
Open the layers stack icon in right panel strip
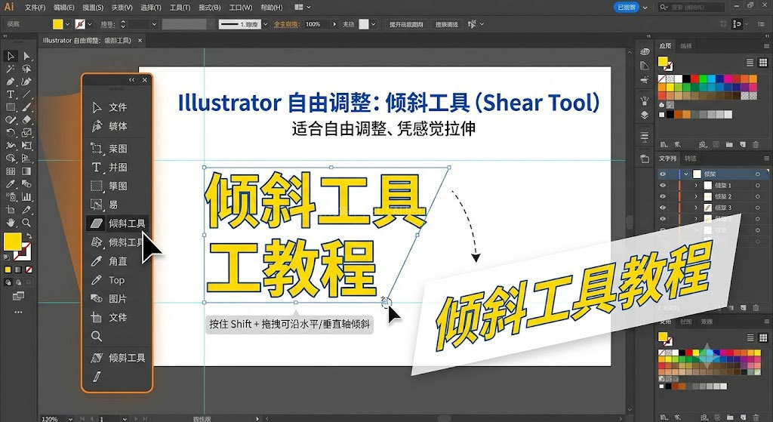[645, 115]
